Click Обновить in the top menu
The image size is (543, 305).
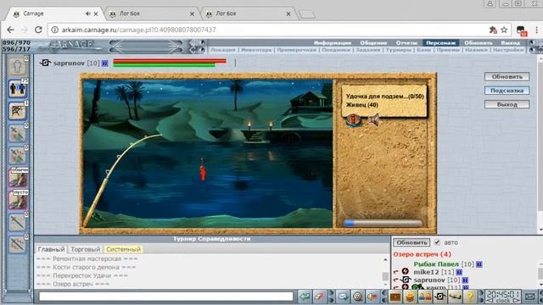click(x=479, y=43)
